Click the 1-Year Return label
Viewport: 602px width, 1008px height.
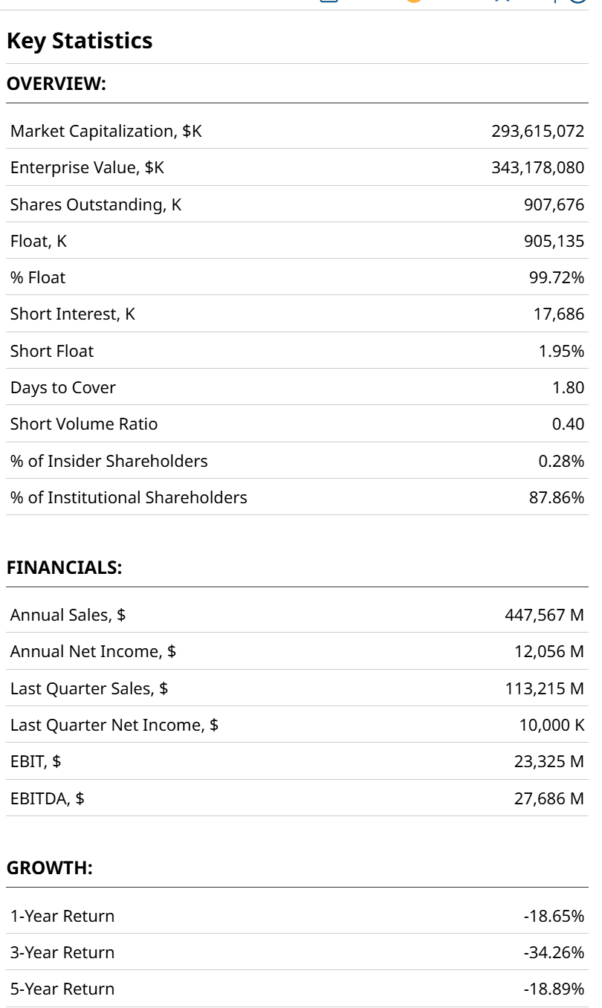[x=62, y=917]
